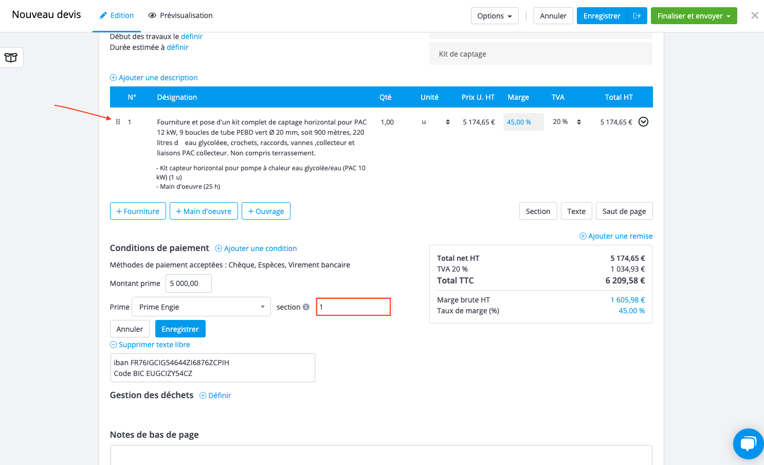
Task: Open the TVA rate selector for line 1
Action: pos(567,122)
